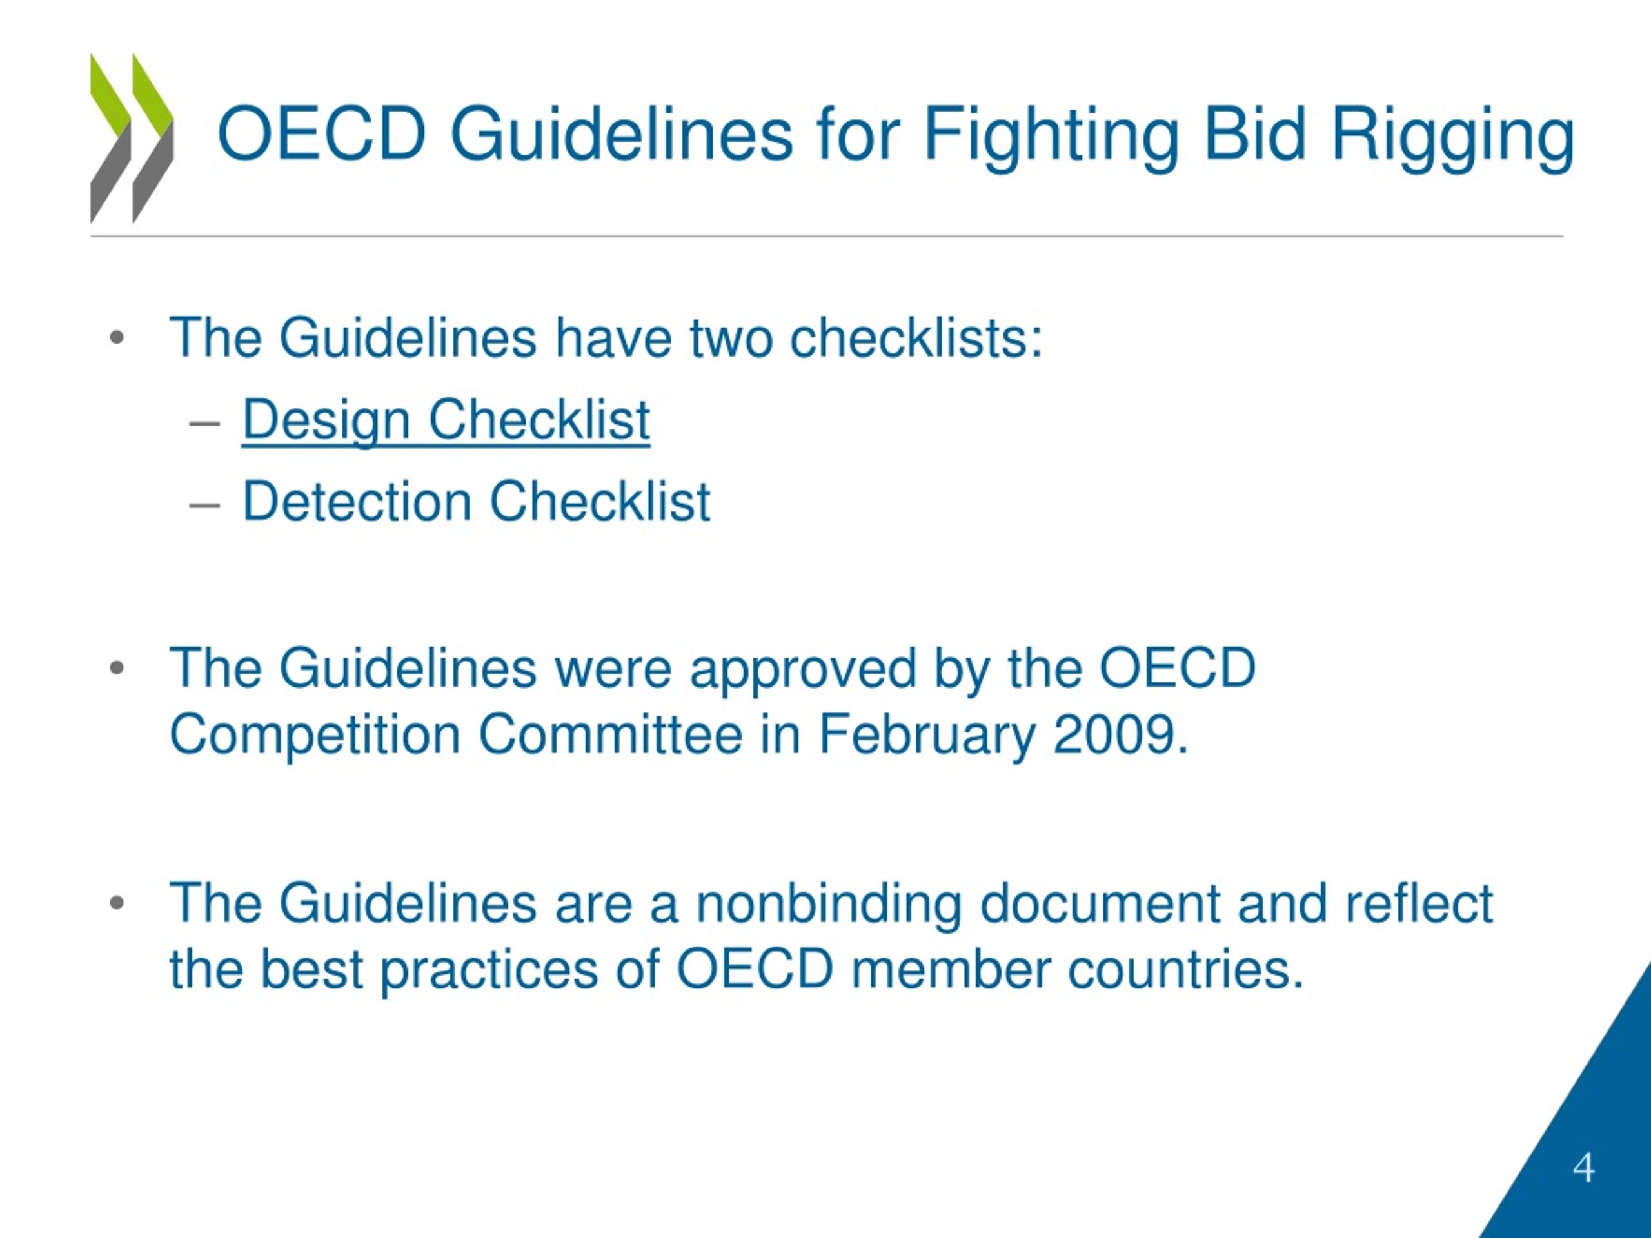The width and height of the screenshot is (1651, 1238).
Task: Click the word 'OECD' in the slide title
Action: (x=322, y=133)
